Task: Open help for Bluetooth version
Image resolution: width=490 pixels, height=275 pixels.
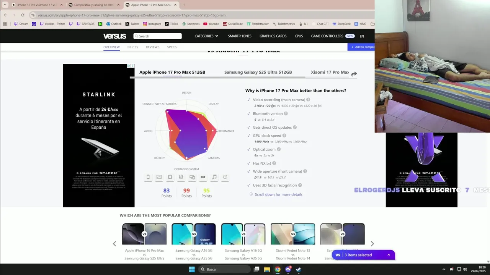Action: (286, 113)
